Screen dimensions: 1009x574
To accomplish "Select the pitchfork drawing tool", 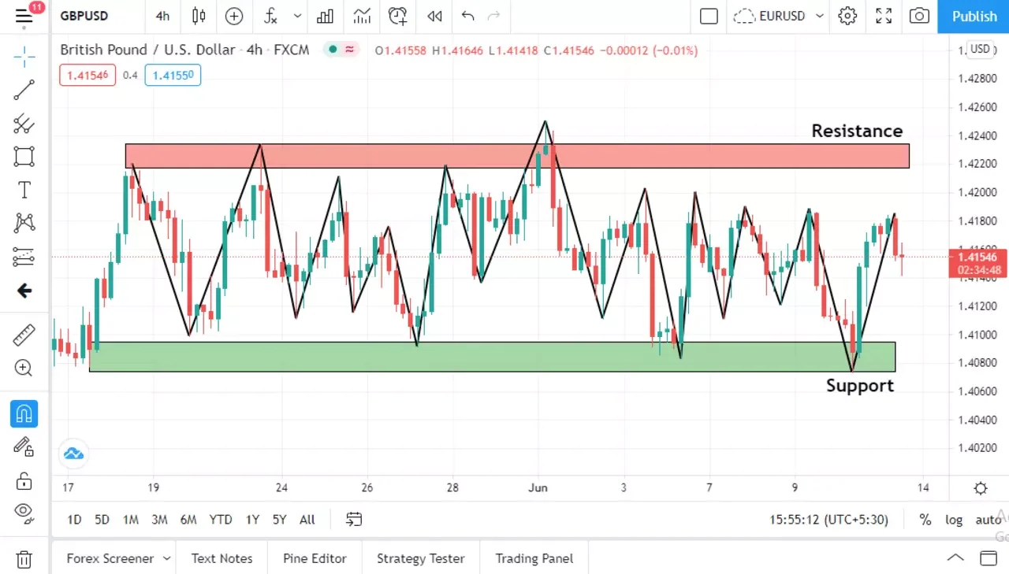I will (x=24, y=124).
